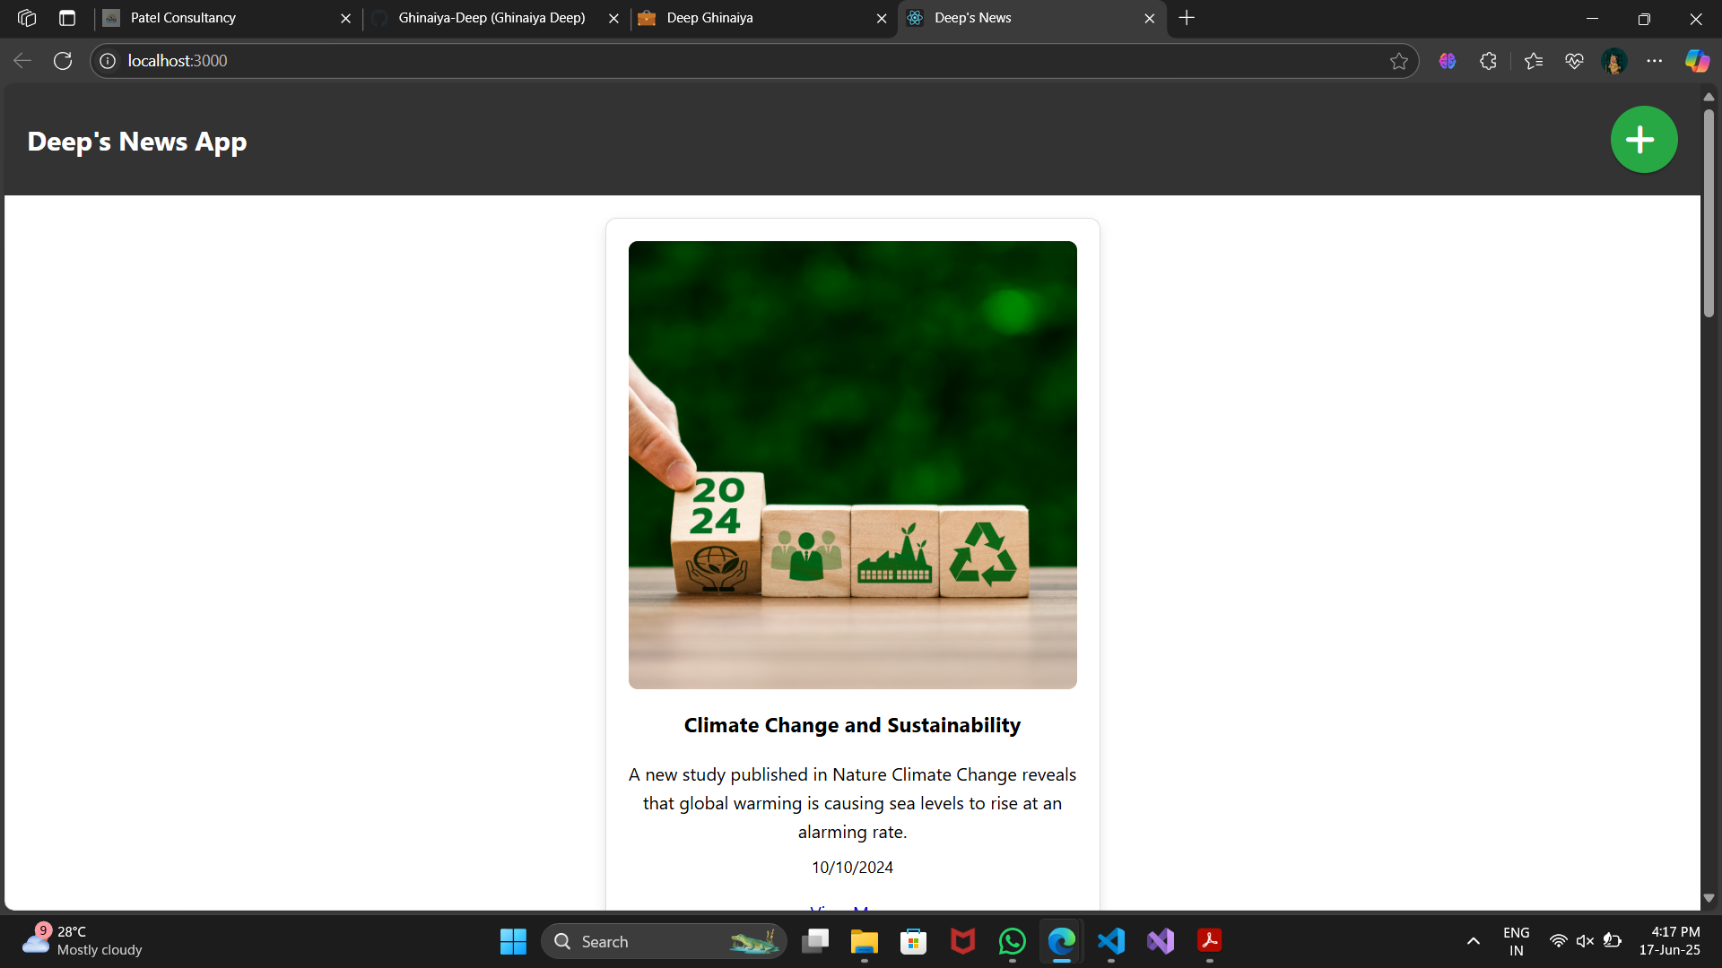Open a new browser tab
Viewport: 1722px width, 968px height.
[1187, 18]
